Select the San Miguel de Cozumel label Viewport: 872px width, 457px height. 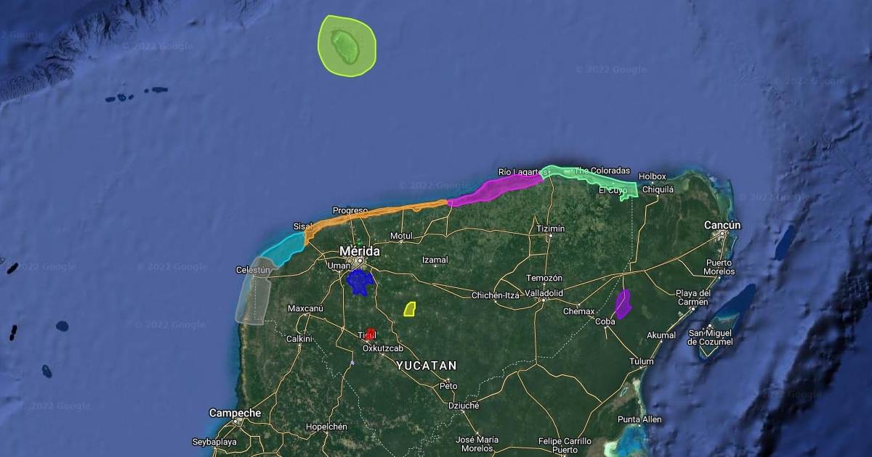(x=710, y=337)
